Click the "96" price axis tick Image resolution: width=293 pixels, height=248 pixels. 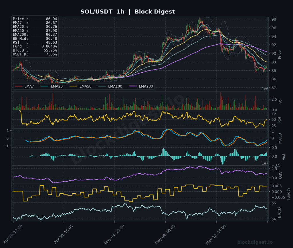coord(274,28)
